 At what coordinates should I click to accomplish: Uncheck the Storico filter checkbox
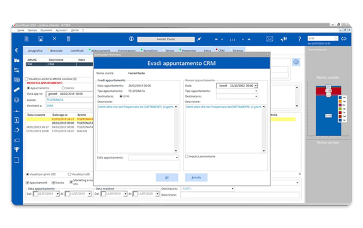53,183
